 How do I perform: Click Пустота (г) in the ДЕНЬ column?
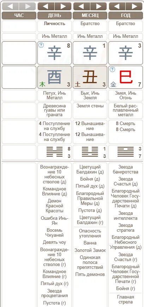click(54, 303)
